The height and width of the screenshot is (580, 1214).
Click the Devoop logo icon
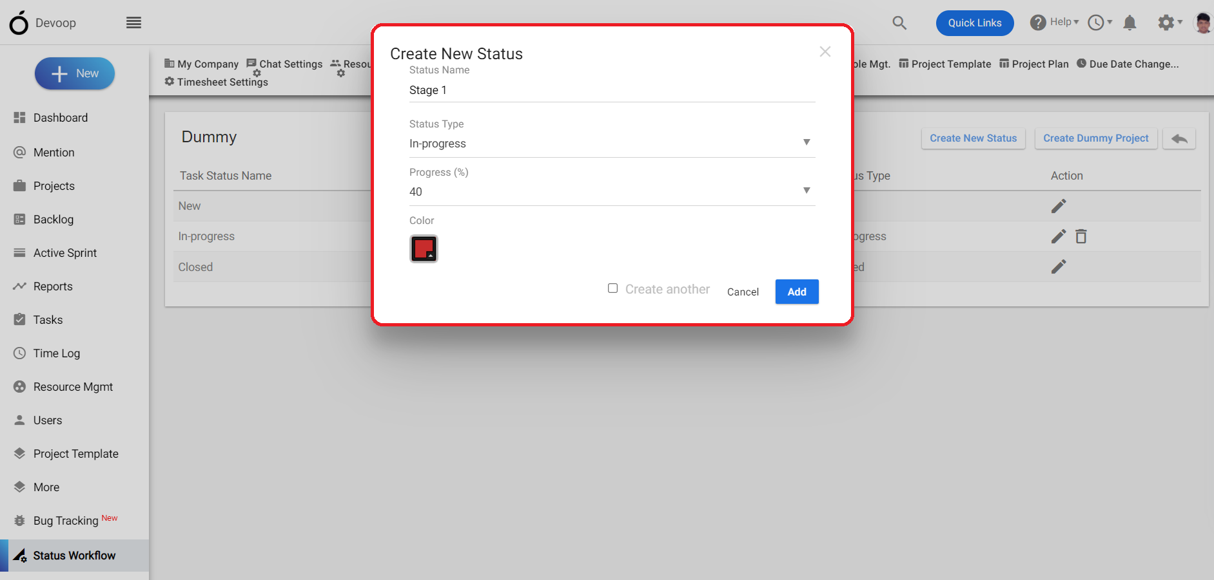(19, 23)
